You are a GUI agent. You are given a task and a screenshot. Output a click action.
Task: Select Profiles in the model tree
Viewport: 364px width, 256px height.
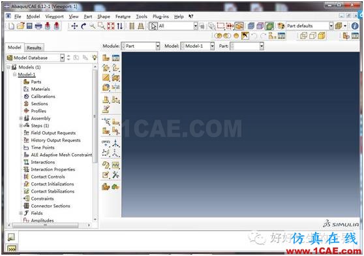click(38, 111)
